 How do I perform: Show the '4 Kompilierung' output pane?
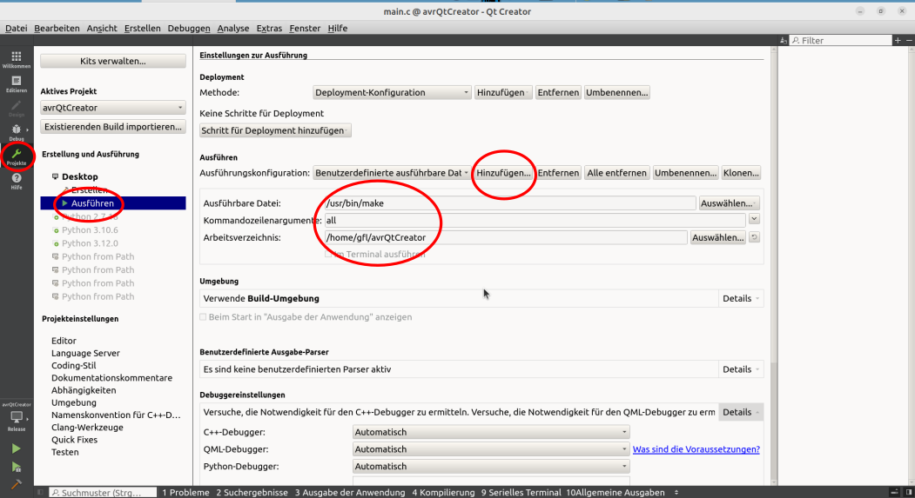tap(443, 493)
